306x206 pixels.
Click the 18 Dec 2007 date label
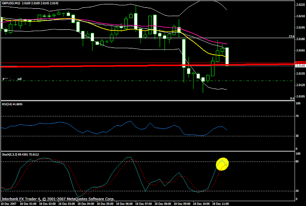click(9, 204)
